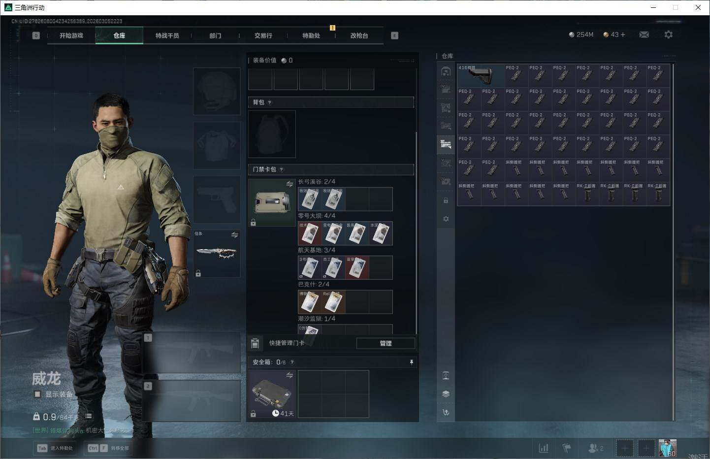
Task: Switch to the 仓库 tab
Action: (x=119, y=35)
